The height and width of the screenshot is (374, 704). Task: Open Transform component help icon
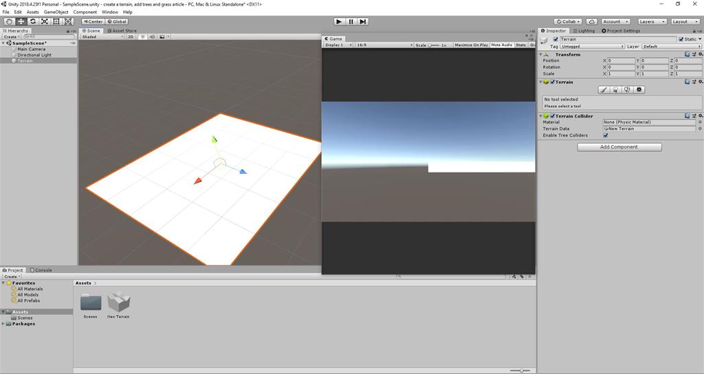click(687, 54)
